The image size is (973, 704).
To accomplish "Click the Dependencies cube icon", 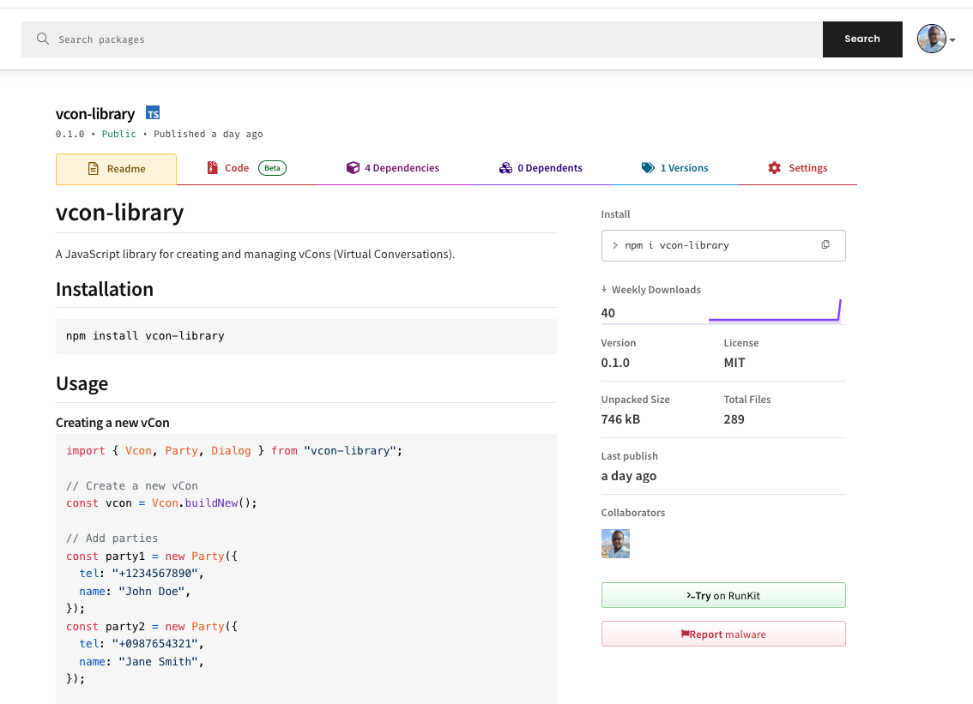I will [x=353, y=168].
